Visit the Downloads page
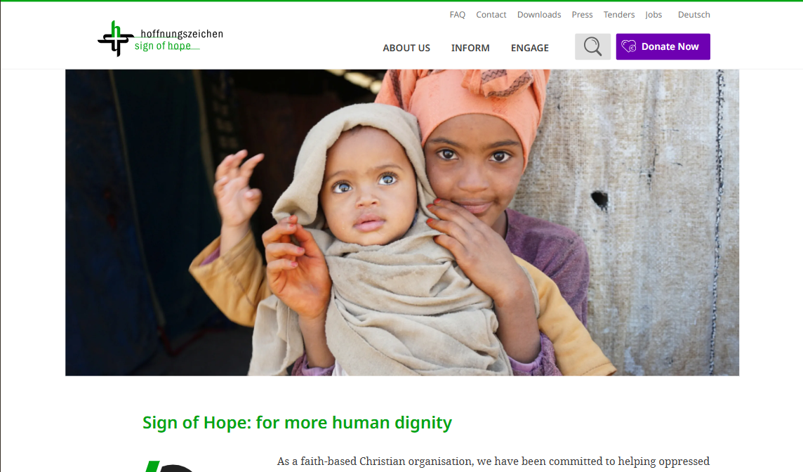This screenshot has height=472, width=803. [539, 14]
